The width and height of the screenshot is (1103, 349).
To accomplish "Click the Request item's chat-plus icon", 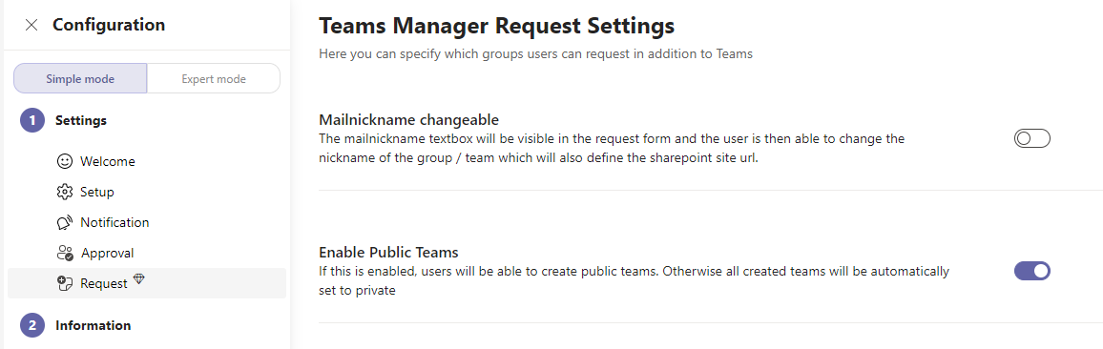I will (x=65, y=283).
